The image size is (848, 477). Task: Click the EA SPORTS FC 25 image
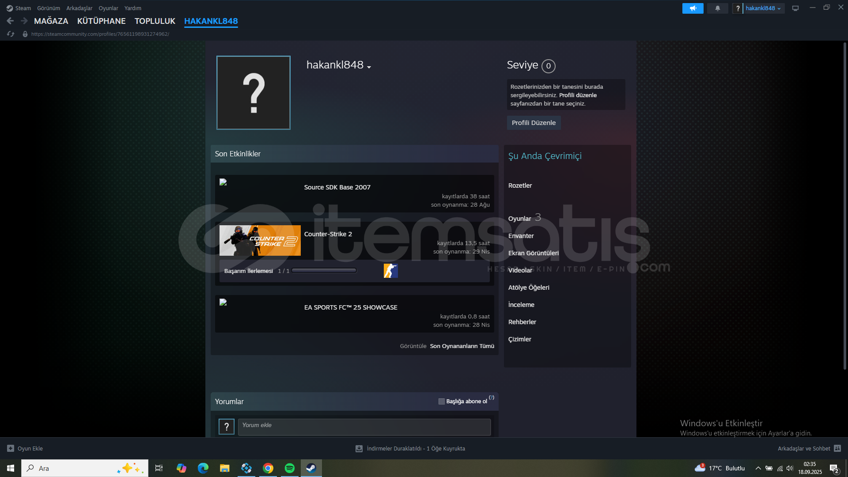223,302
